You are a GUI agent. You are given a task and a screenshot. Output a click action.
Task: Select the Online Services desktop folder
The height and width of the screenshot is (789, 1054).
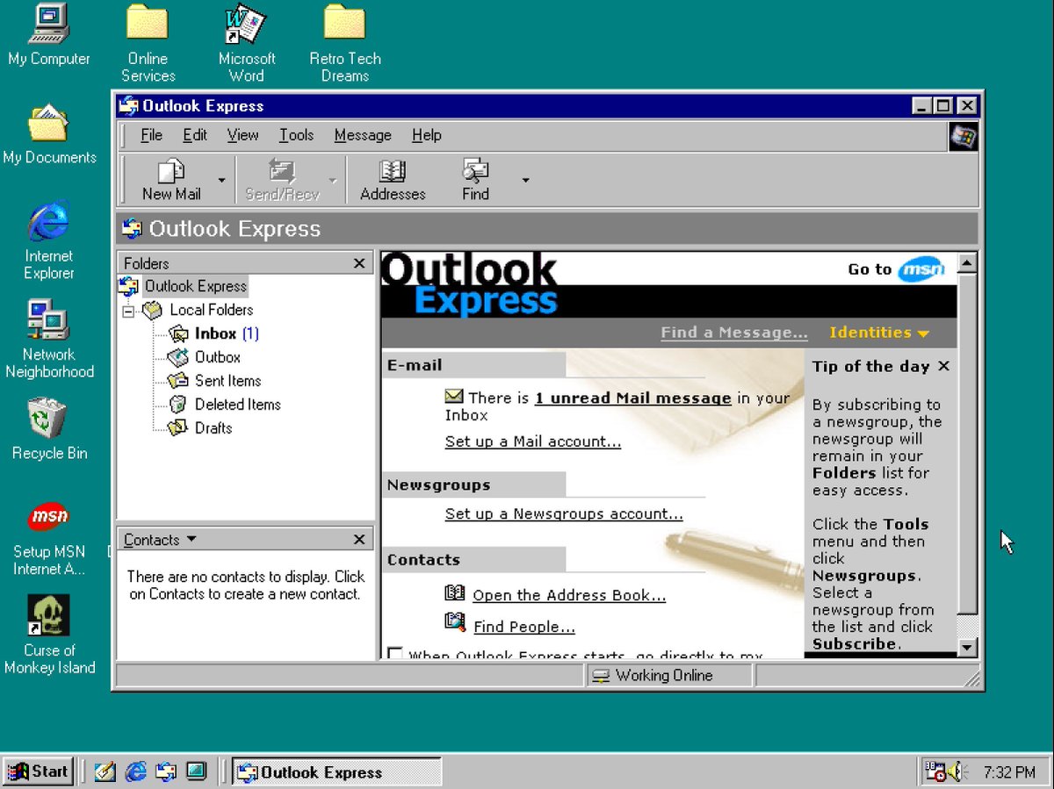tap(148, 43)
